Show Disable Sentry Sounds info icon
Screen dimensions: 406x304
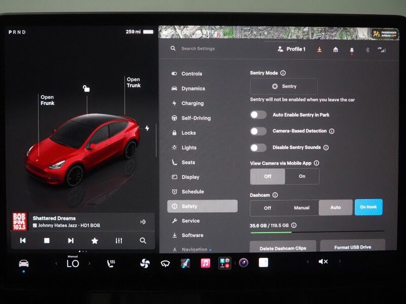(x=326, y=147)
